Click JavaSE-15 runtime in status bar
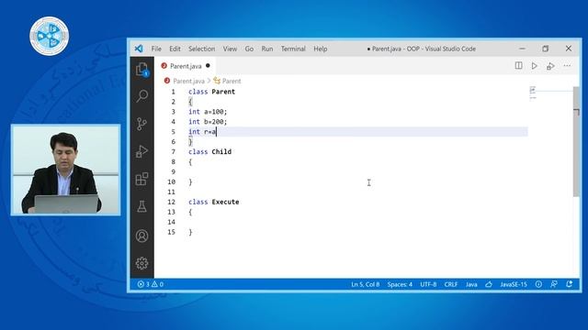 [514, 284]
